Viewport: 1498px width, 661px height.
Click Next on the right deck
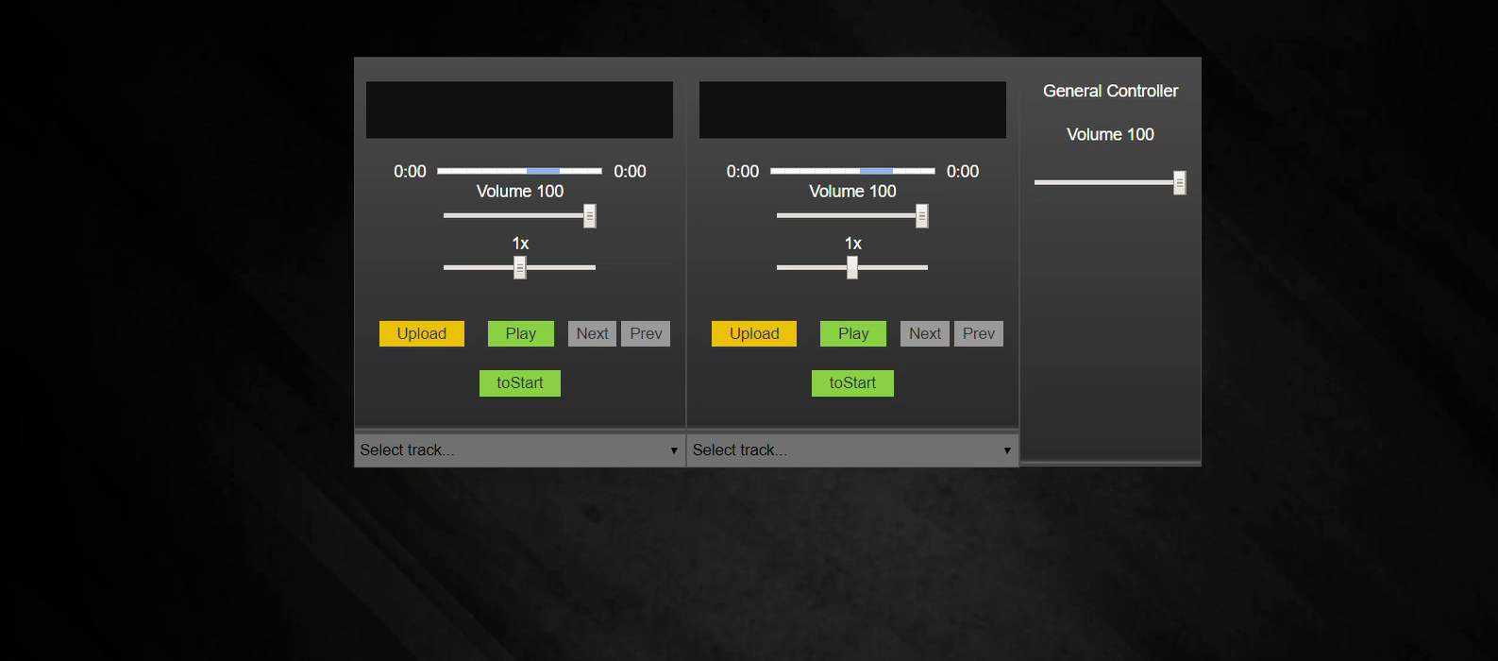[925, 333]
